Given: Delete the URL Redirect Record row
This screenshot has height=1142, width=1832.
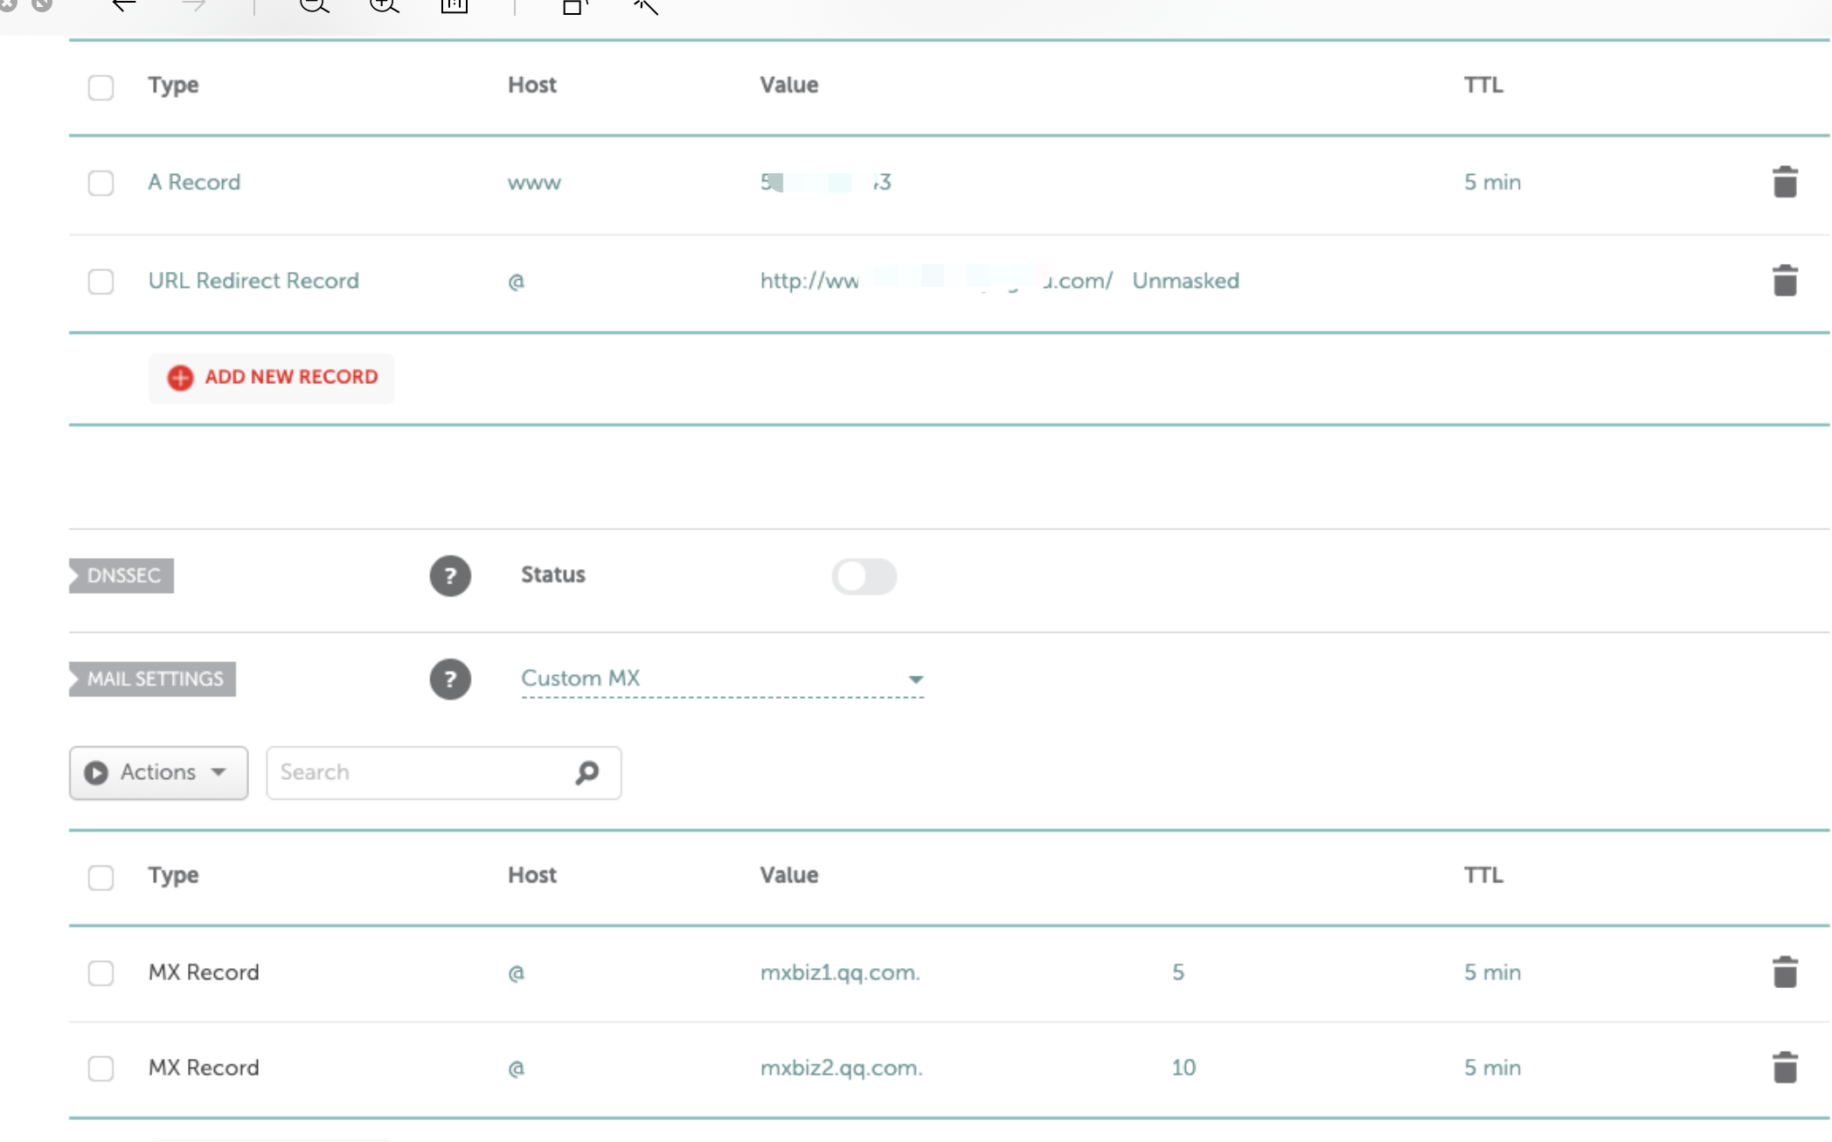Looking at the screenshot, I should [1784, 281].
